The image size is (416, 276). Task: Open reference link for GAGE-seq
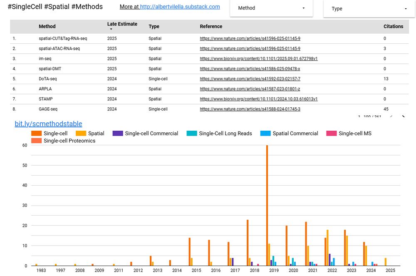coord(250,109)
